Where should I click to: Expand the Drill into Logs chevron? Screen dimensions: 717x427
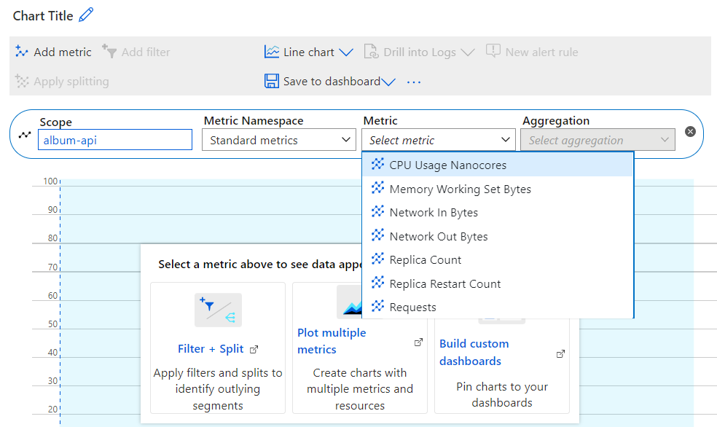(x=468, y=52)
